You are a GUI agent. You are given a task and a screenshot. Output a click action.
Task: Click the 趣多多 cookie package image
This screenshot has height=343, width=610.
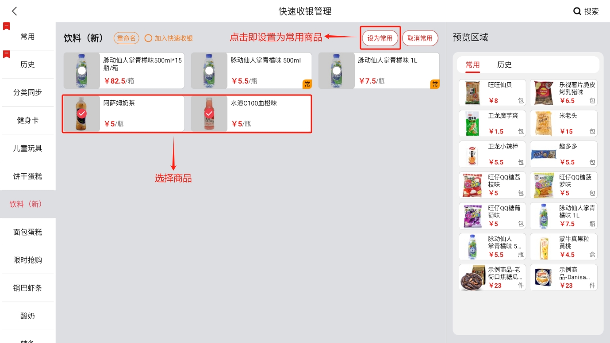pyautogui.click(x=544, y=154)
